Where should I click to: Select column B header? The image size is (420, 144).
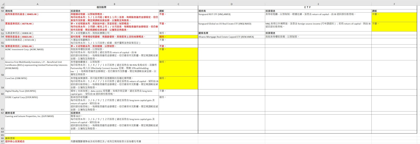pos(114,4)
